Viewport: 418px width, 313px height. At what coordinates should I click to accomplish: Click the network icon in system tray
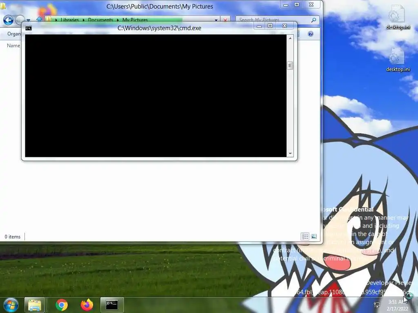tap(377, 305)
